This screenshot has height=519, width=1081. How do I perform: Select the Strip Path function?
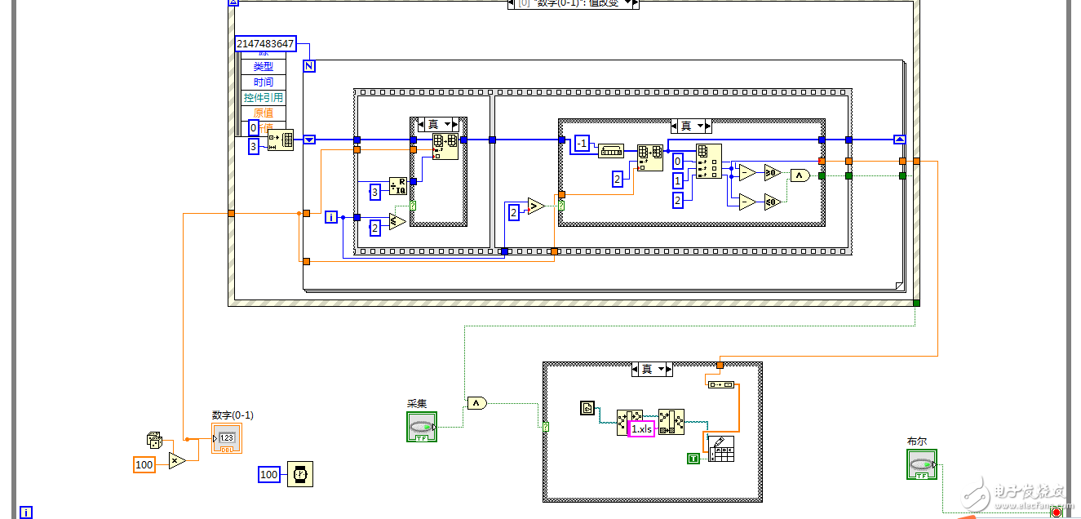pyautogui.click(x=630, y=422)
